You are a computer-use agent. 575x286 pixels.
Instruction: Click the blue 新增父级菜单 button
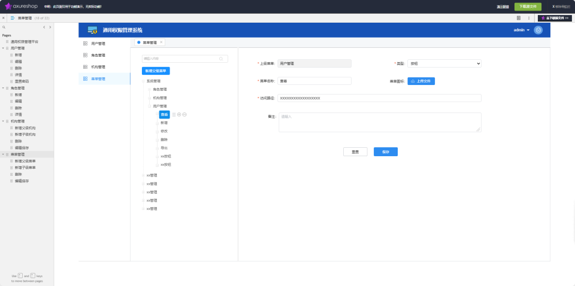(x=156, y=71)
